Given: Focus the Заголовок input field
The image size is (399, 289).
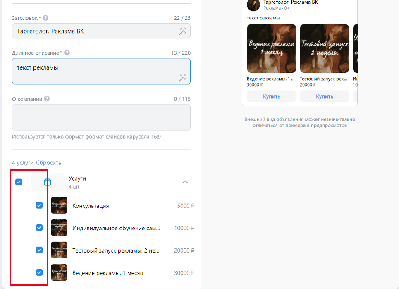Looking at the screenshot, I should point(101,31).
